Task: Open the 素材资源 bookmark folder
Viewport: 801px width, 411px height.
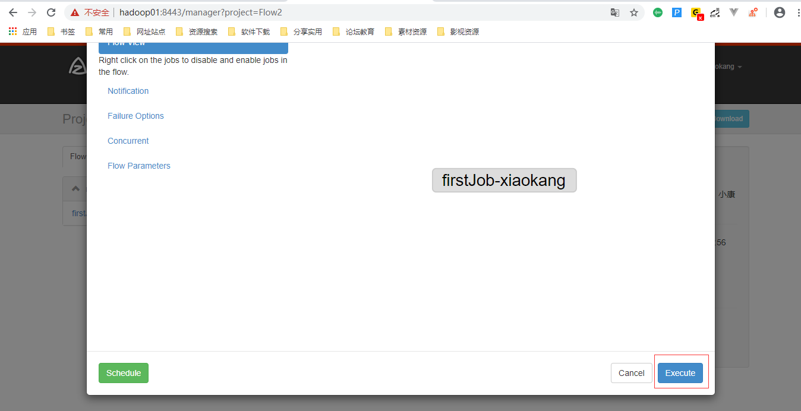Action: pyautogui.click(x=405, y=32)
